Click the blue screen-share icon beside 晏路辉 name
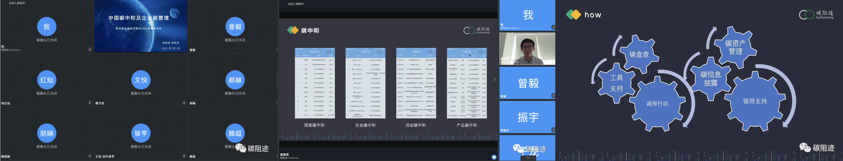 494,157
